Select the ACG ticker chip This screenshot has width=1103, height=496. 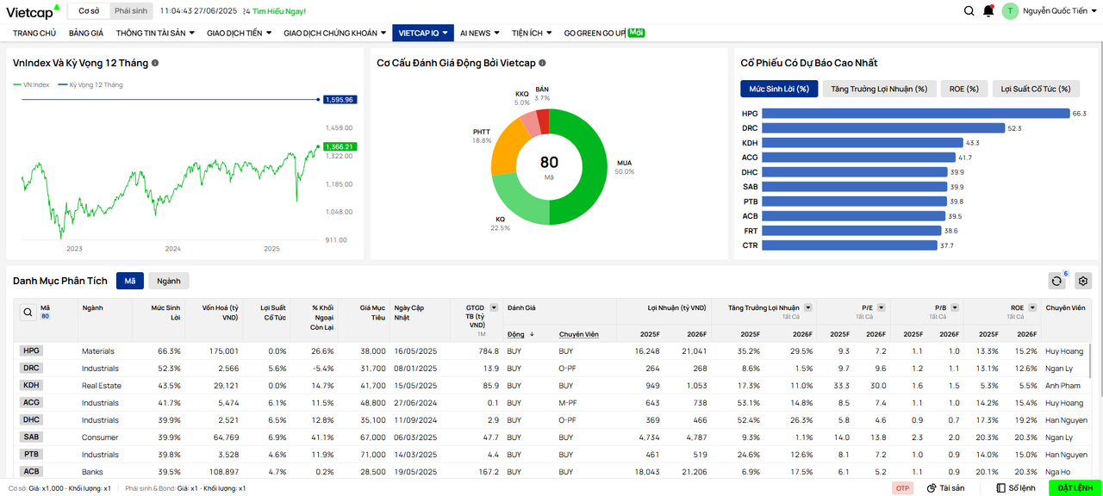(31, 403)
